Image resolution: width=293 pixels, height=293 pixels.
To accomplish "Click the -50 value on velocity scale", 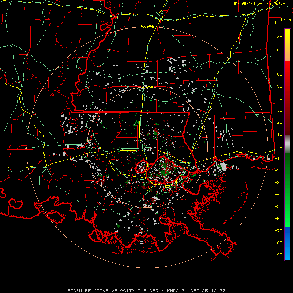I will (x=278, y=207).
